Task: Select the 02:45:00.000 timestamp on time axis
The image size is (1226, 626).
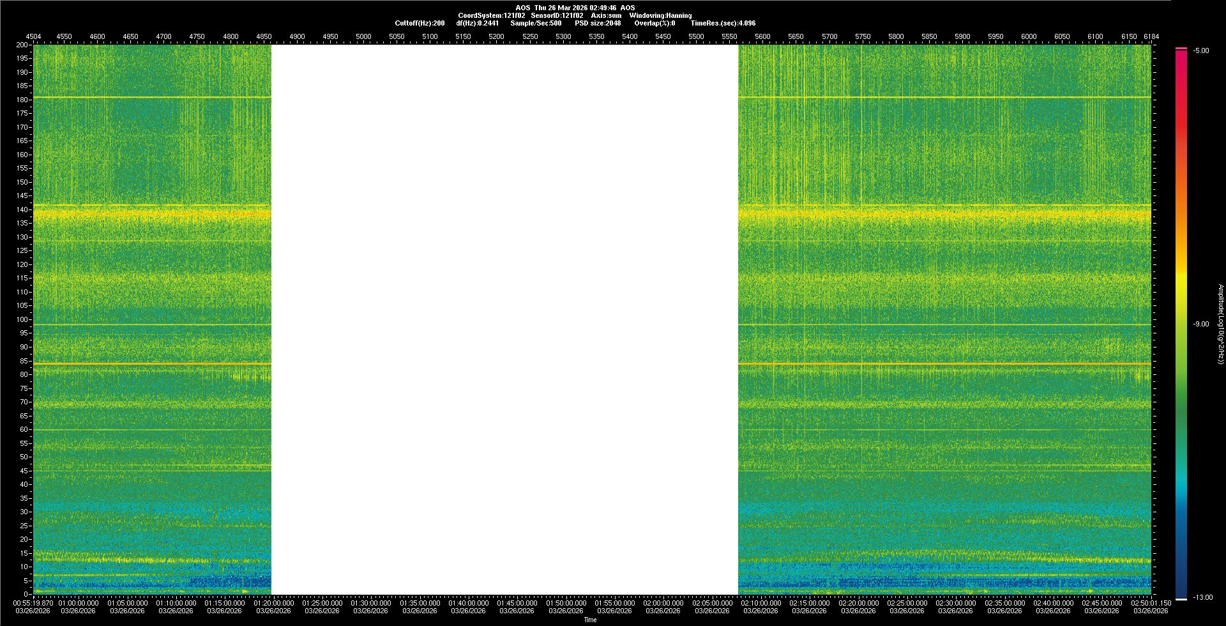Action: [x=1101, y=603]
